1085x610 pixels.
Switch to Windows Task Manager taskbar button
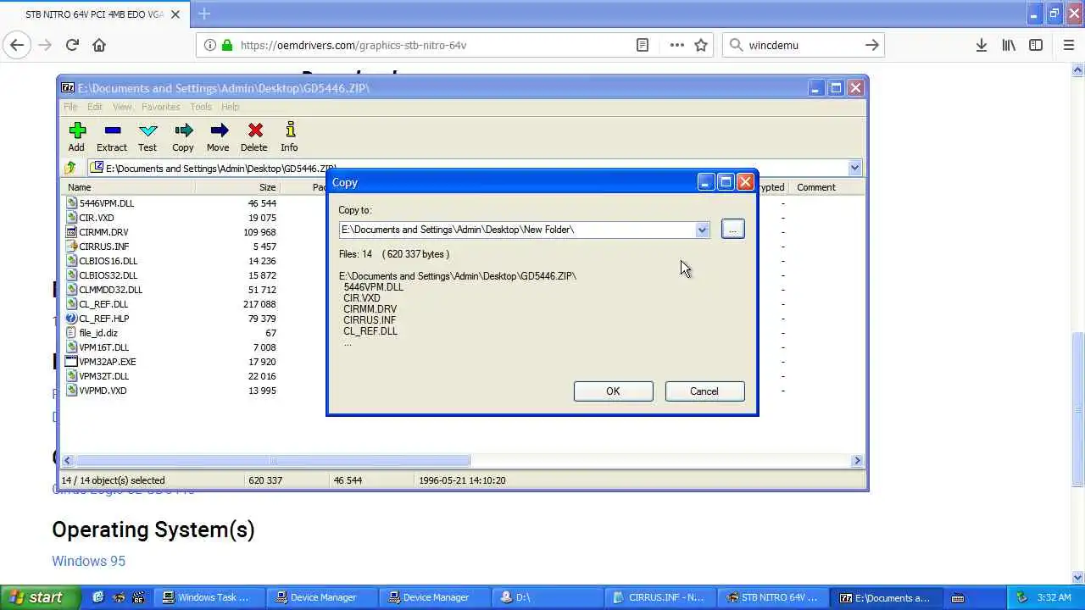(x=211, y=597)
